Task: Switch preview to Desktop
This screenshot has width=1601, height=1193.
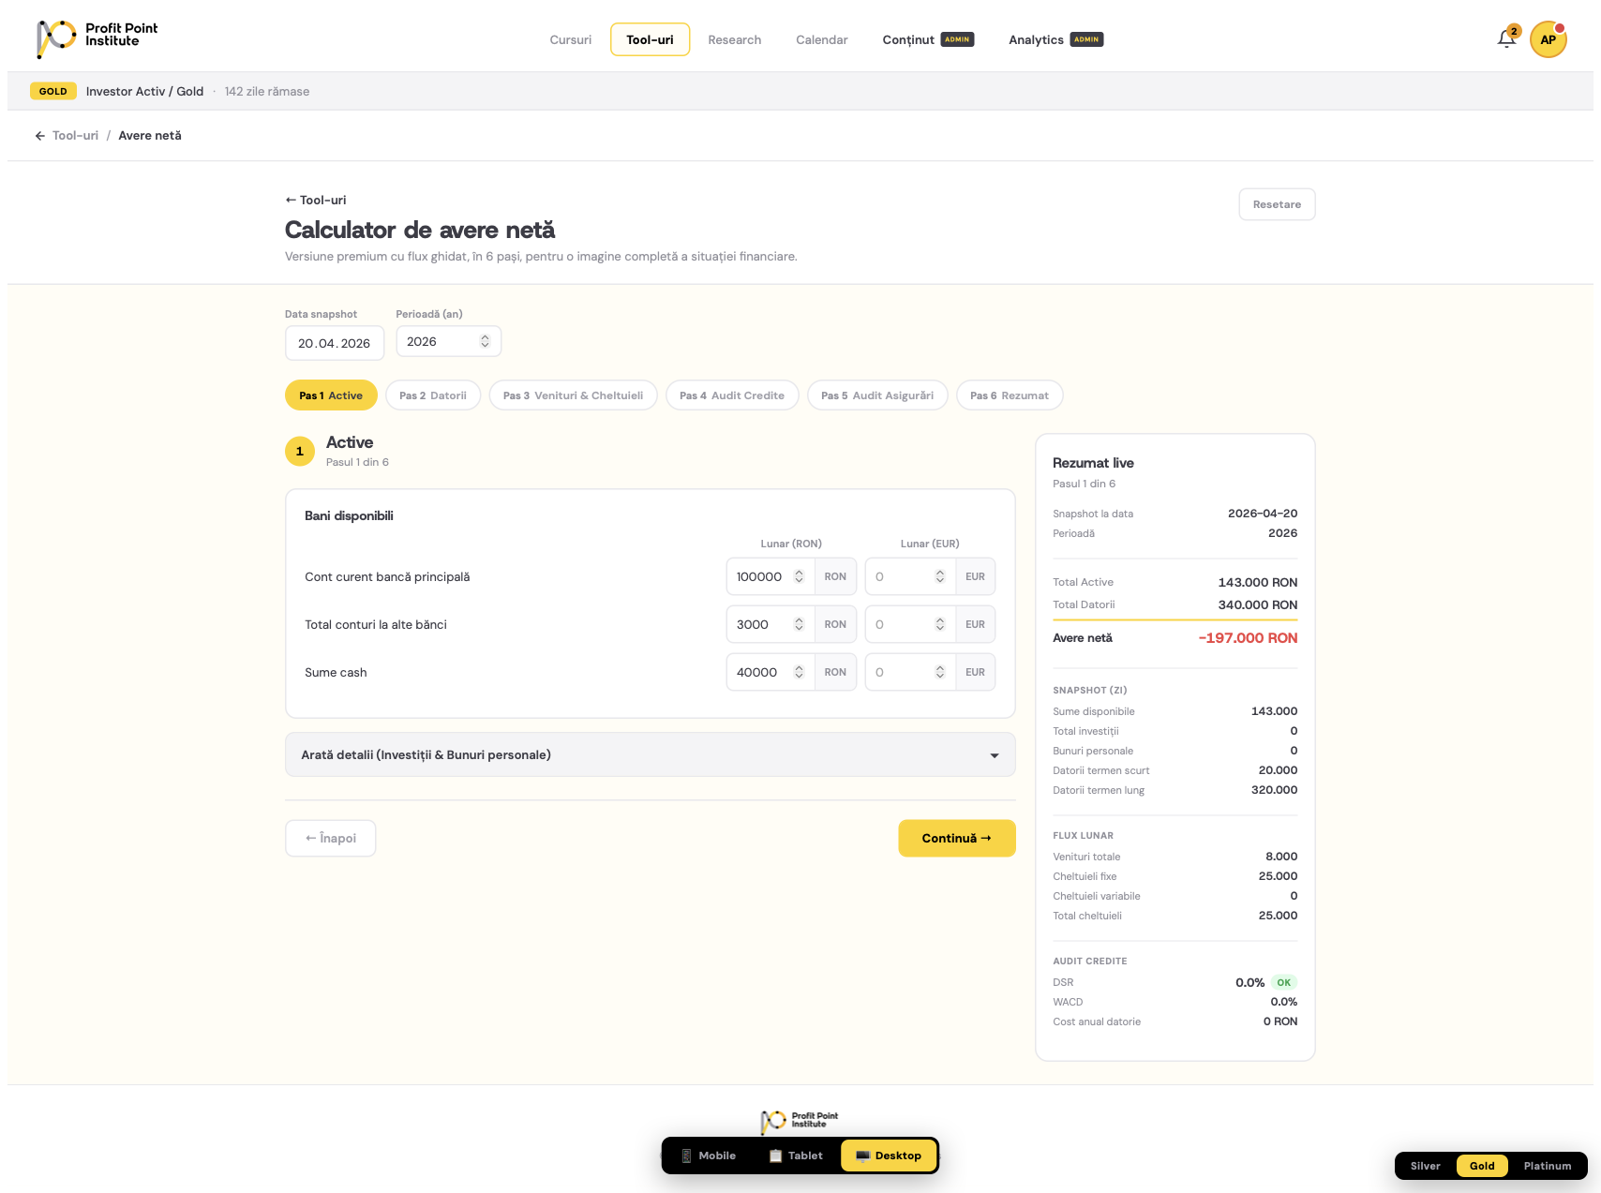Action: pyautogui.click(x=889, y=1156)
